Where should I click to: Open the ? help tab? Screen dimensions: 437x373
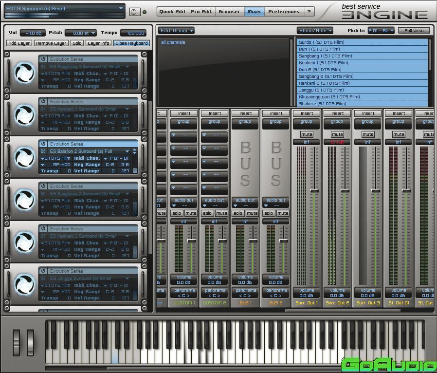pos(309,11)
